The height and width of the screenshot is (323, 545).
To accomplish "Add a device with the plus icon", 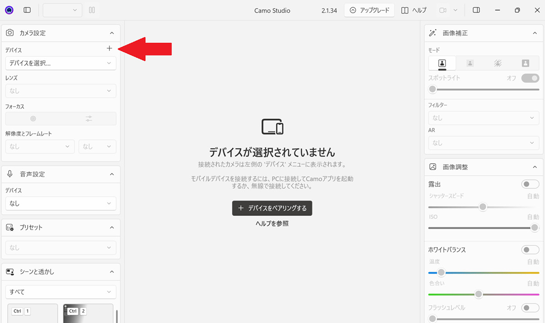I will (109, 49).
